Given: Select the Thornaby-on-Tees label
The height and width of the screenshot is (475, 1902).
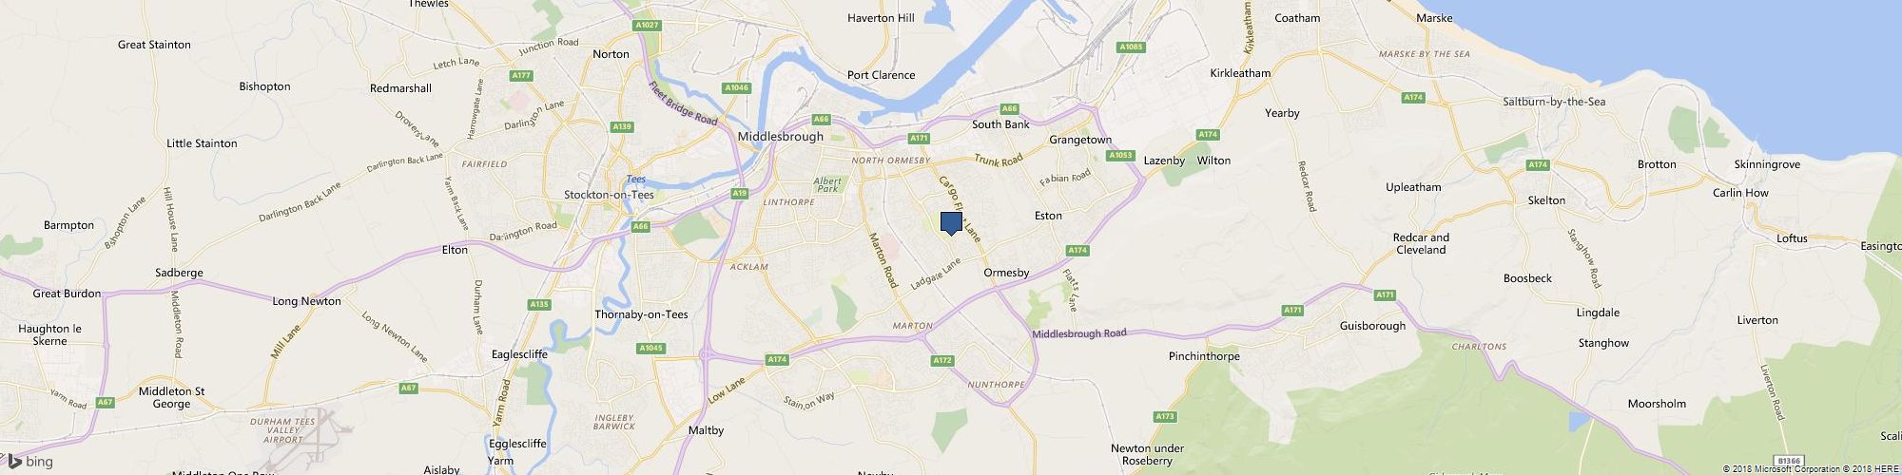Looking at the screenshot, I should click(641, 314).
